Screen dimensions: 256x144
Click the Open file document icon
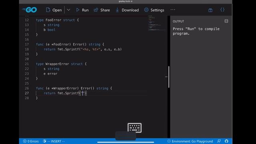click(x=48, y=10)
